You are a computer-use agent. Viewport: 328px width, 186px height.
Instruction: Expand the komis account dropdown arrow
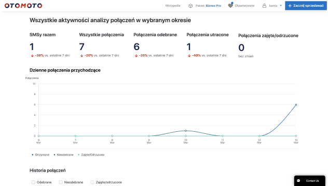[281, 6]
